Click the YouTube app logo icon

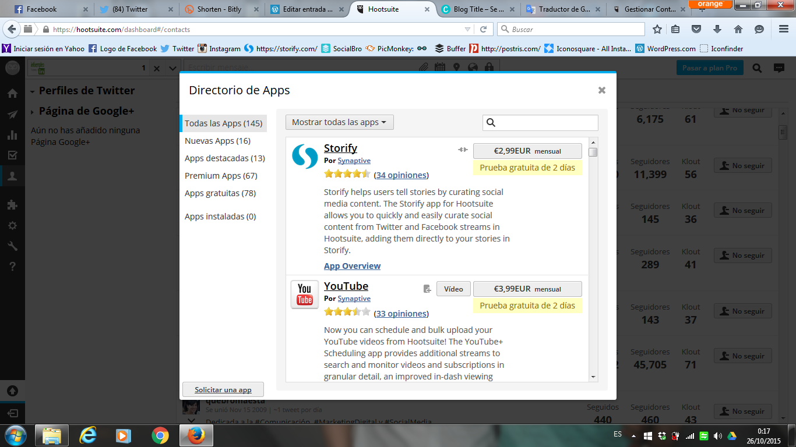pos(305,295)
